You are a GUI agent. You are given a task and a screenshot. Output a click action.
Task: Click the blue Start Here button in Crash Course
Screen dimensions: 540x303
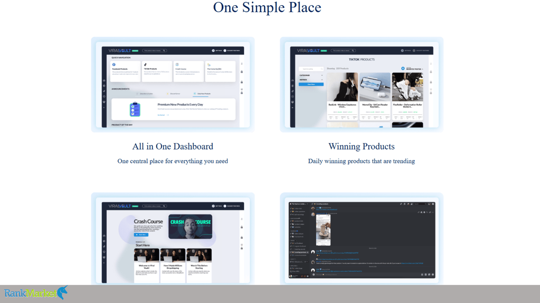point(141,235)
